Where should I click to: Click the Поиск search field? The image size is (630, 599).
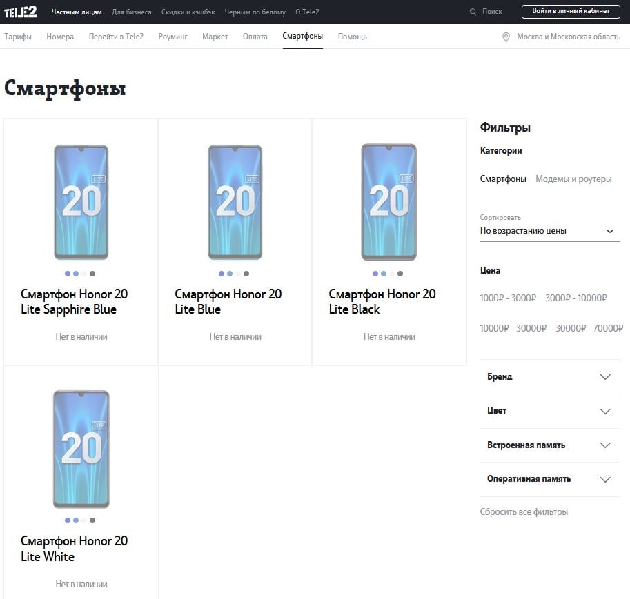point(492,12)
